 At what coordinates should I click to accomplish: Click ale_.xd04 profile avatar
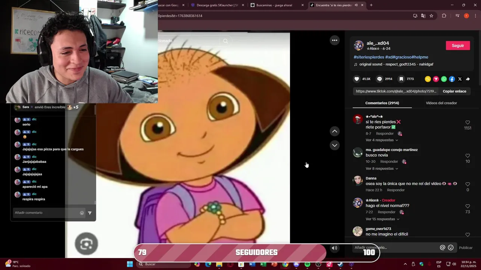358,46
